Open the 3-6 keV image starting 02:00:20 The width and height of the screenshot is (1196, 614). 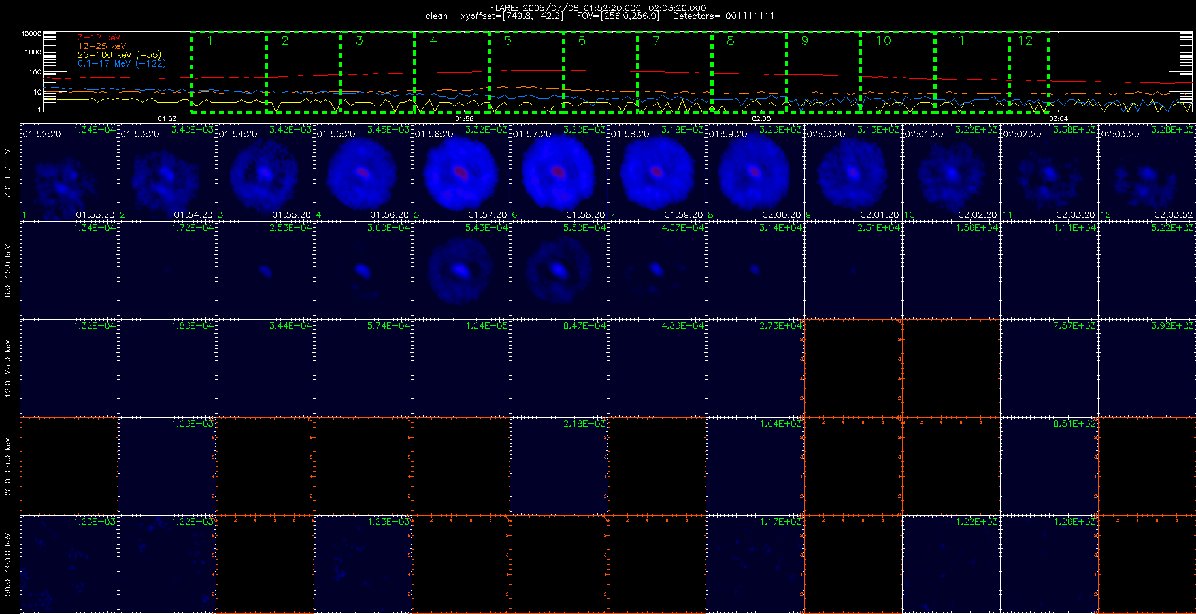pyautogui.click(x=853, y=172)
